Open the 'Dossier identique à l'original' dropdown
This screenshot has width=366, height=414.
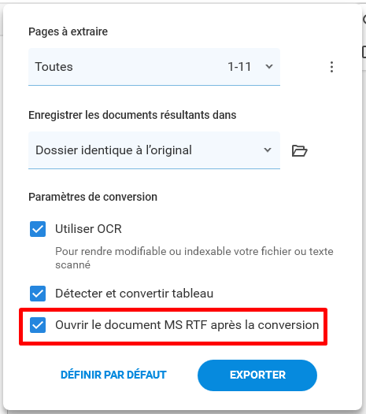point(154,150)
